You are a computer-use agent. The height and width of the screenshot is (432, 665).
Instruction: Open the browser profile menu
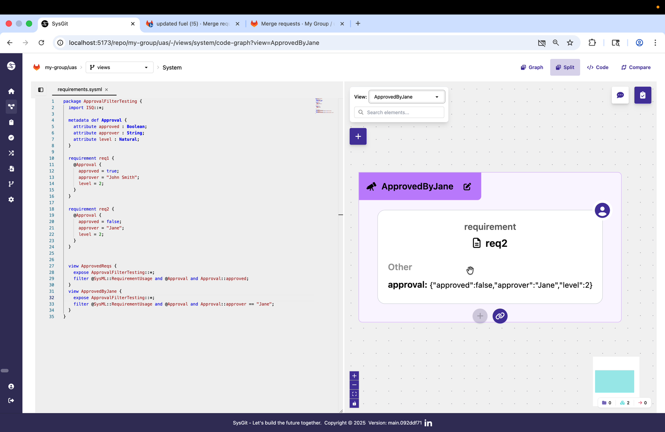pos(639,43)
